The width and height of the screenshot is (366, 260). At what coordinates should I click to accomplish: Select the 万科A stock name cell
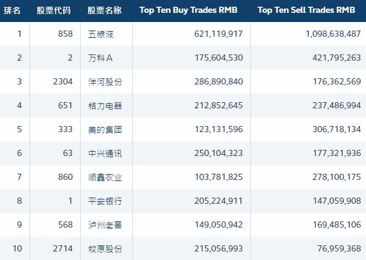[x=100, y=58]
